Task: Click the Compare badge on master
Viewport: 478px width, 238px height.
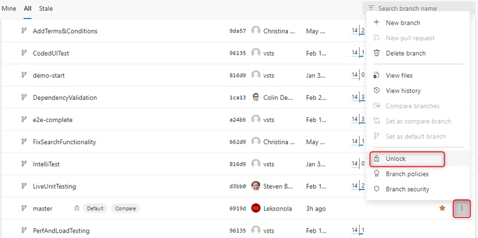Action: tap(125, 209)
